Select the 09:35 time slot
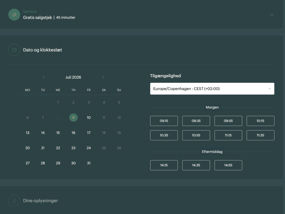285x214 pixels. tap(196, 121)
